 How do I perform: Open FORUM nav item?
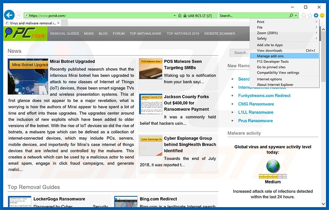tap(119, 34)
